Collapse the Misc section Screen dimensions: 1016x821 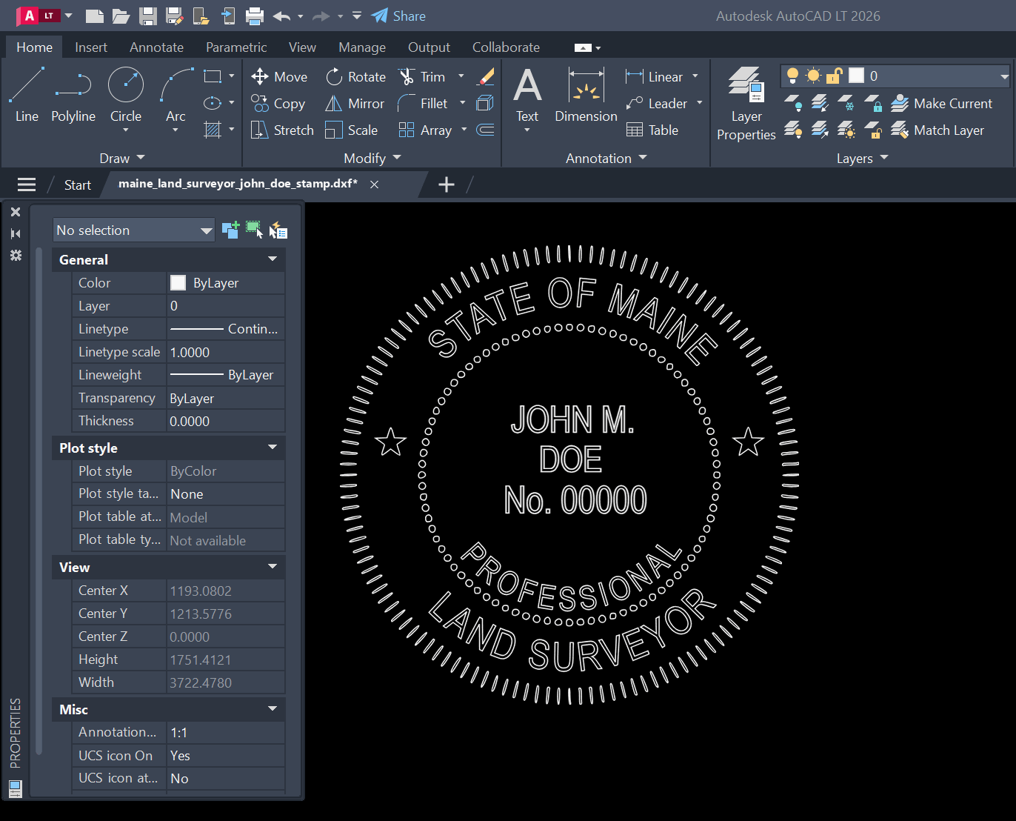coord(273,709)
